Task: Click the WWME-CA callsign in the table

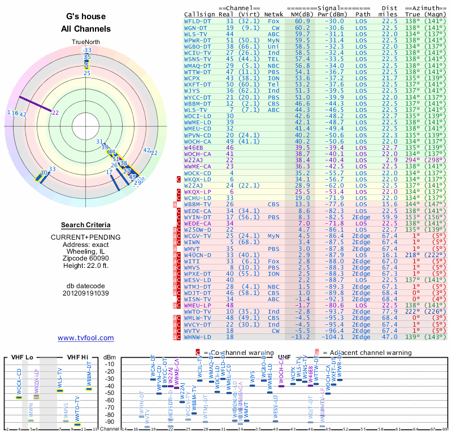Action: click(197, 167)
